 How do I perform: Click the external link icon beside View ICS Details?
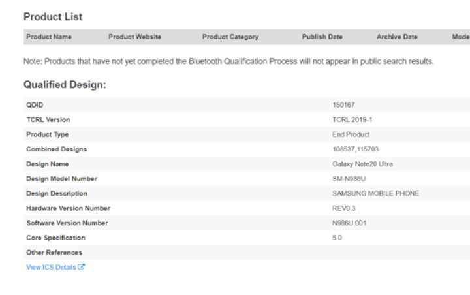(x=81, y=267)
